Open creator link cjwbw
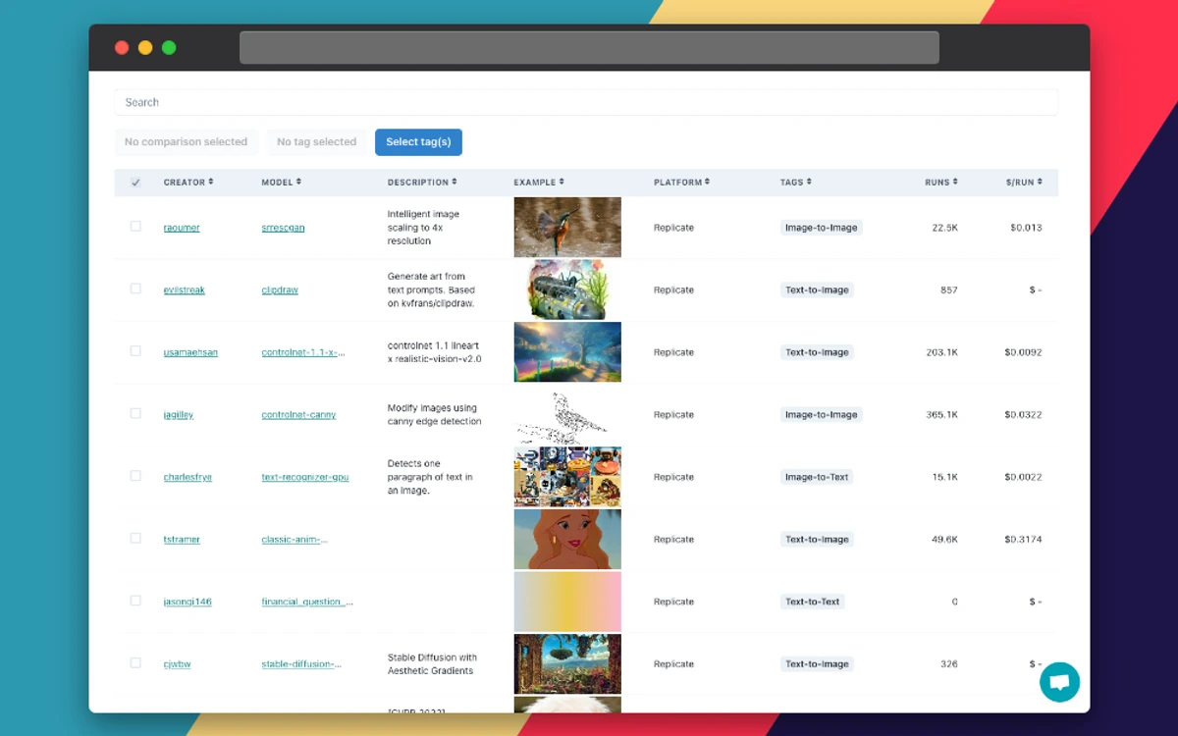The image size is (1178, 736). [177, 664]
